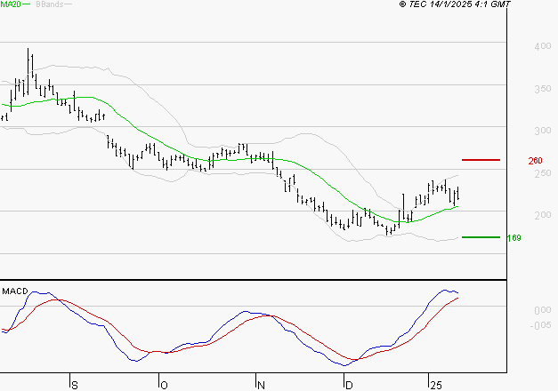Click the D month marker on time axis

[349, 385]
